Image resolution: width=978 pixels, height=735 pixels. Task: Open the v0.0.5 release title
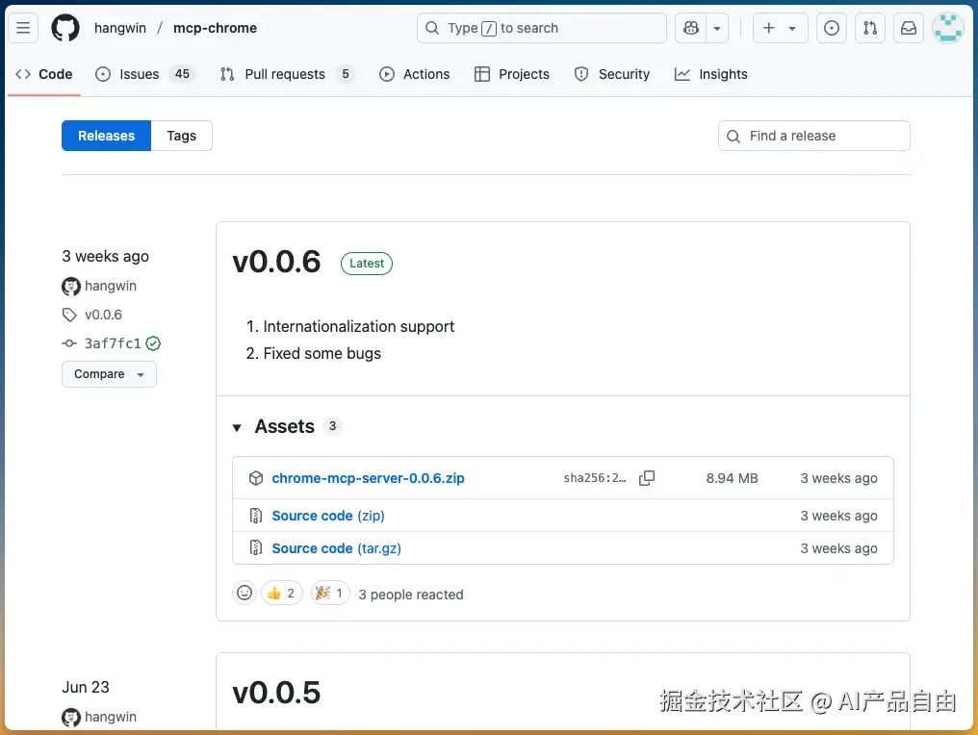tap(276, 693)
